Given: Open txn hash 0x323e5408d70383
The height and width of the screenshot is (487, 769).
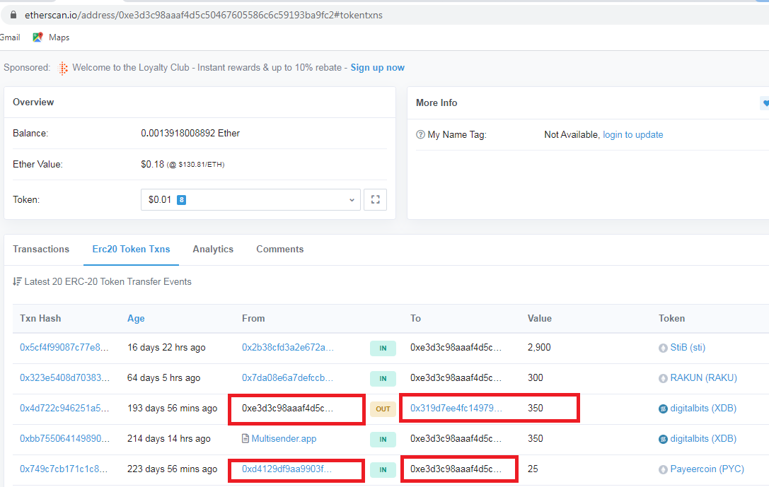Looking at the screenshot, I should click(x=65, y=377).
